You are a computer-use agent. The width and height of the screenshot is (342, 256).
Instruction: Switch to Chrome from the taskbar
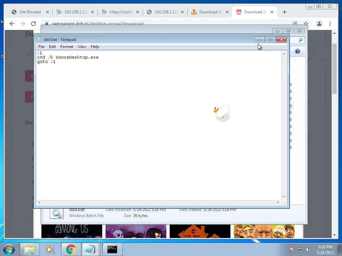pyautogui.click(x=71, y=249)
